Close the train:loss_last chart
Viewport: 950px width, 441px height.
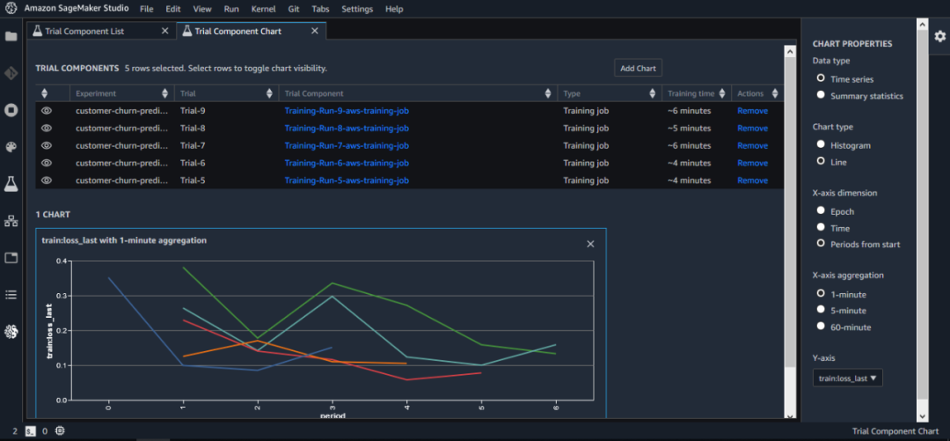tap(591, 244)
